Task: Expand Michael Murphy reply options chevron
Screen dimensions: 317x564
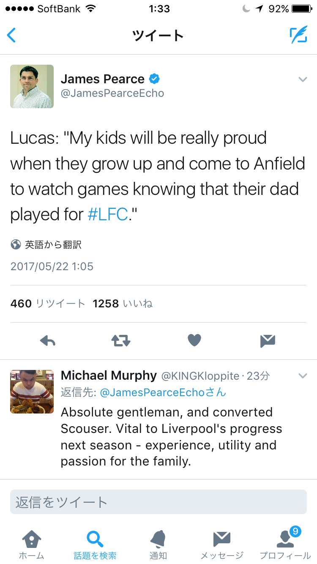Action: pyautogui.click(x=302, y=376)
